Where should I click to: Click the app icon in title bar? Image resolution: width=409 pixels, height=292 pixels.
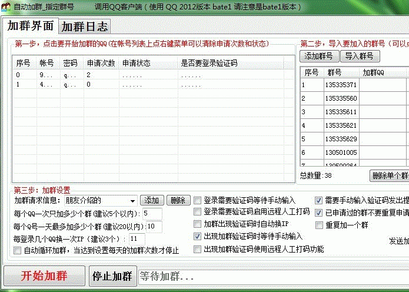tap(5, 6)
